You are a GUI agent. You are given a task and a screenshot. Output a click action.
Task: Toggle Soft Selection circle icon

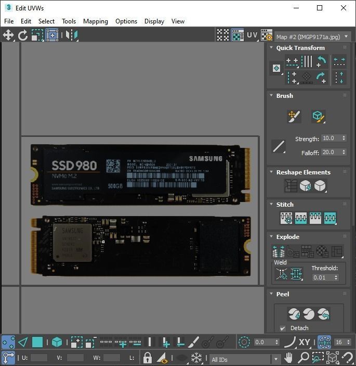[244, 342]
